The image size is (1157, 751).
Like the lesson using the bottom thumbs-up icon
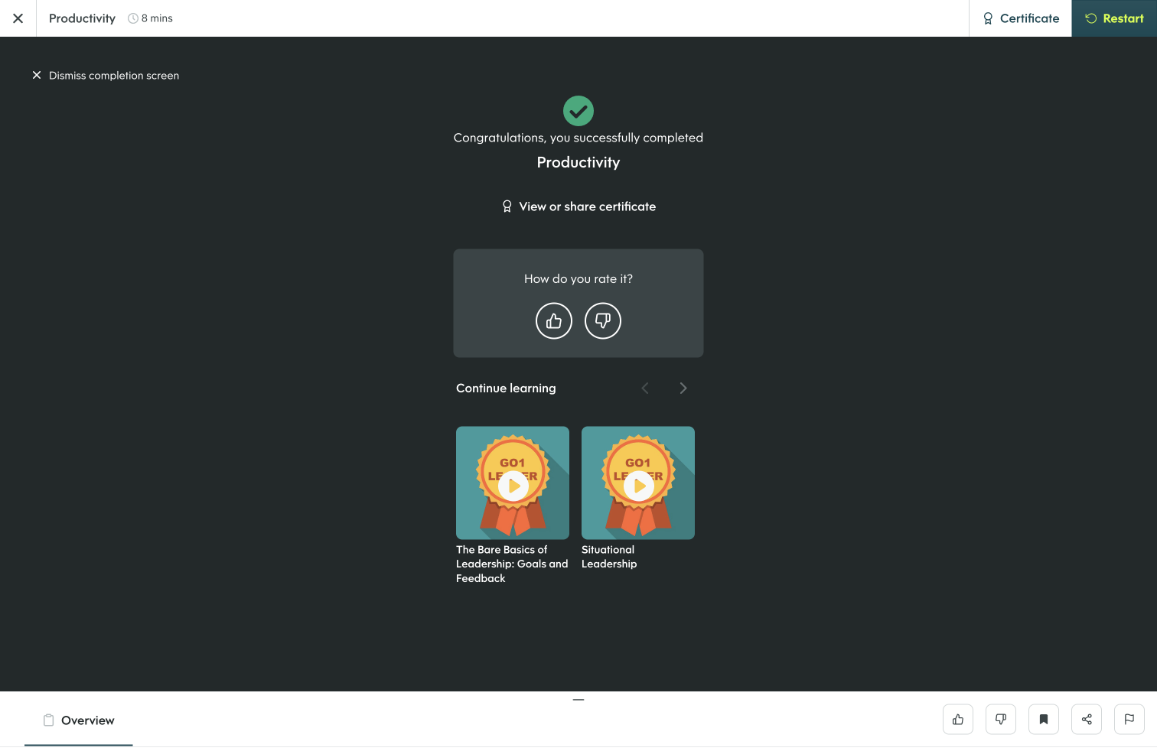point(957,719)
